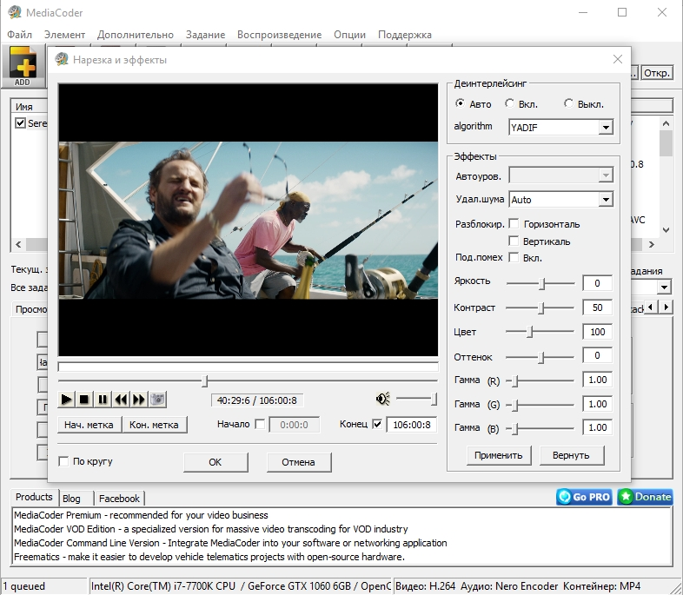The image size is (683, 595).
Task: Open the Удал.шума Auto dropdown
Action: pos(605,200)
